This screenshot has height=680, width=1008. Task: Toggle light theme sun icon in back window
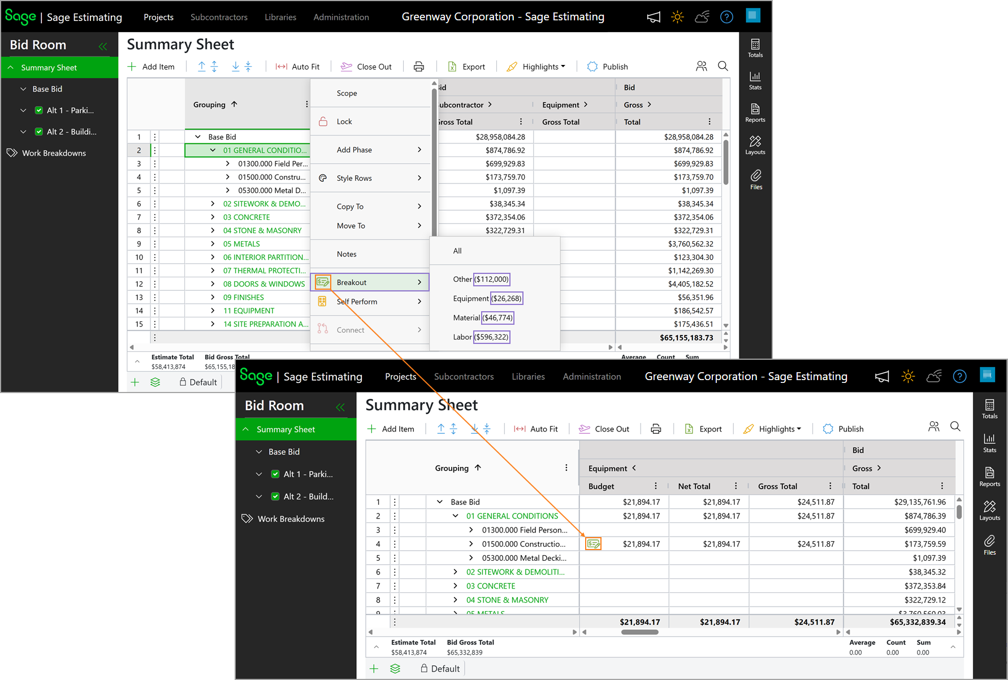pyautogui.click(x=677, y=17)
